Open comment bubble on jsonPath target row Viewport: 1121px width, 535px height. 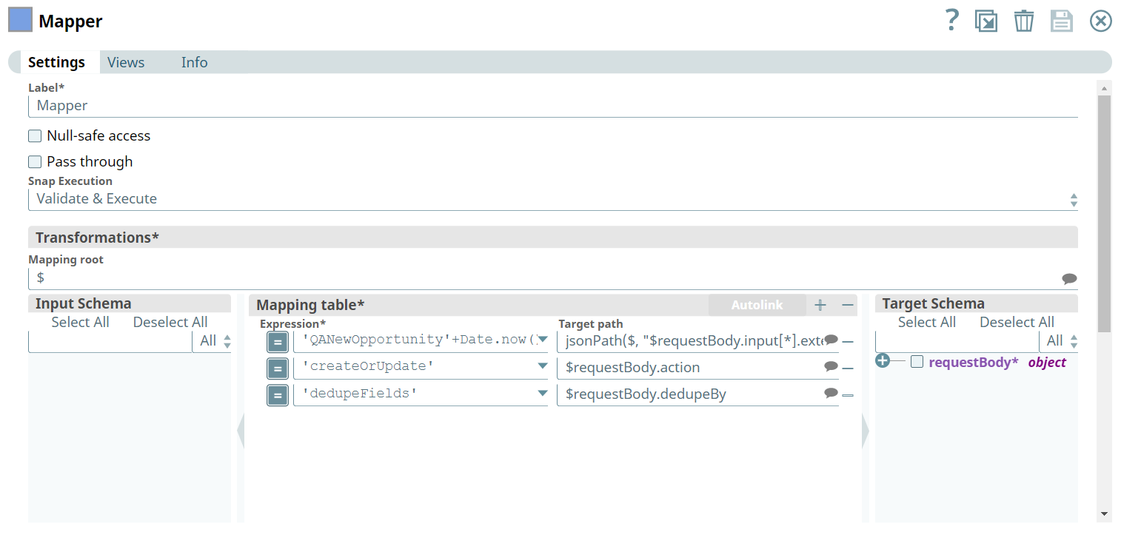click(x=831, y=339)
